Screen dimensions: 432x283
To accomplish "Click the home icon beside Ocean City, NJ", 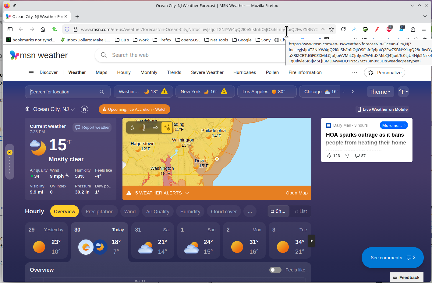I will pos(84,109).
